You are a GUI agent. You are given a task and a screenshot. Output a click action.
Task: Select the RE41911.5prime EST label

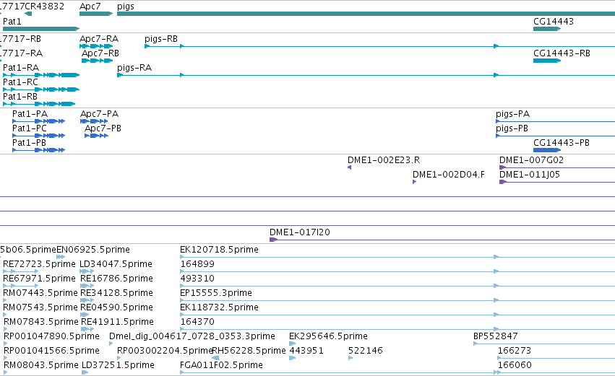[x=117, y=323]
